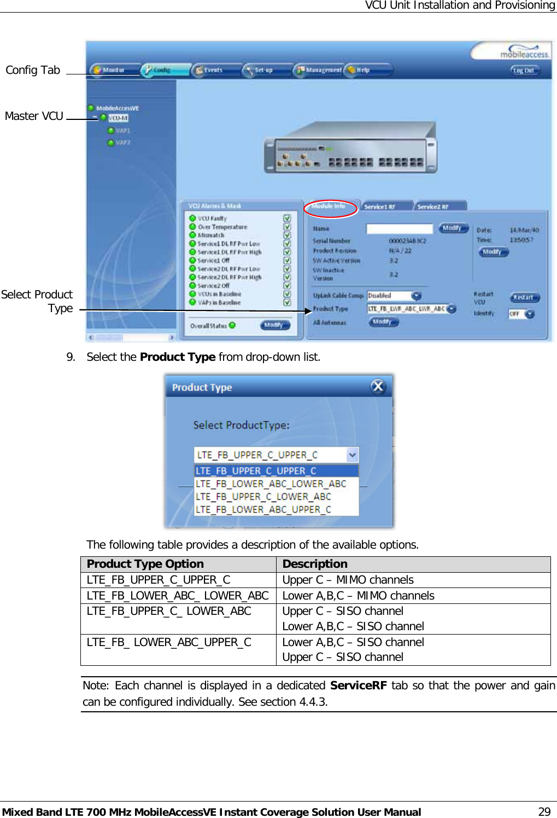
Task: Choose highlighted LTE_FB_UPPER_C_UPPER_C list option
Action: tap(277, 471)
